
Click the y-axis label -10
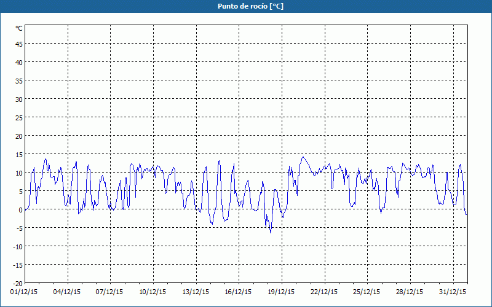click(x=18, y=247)
